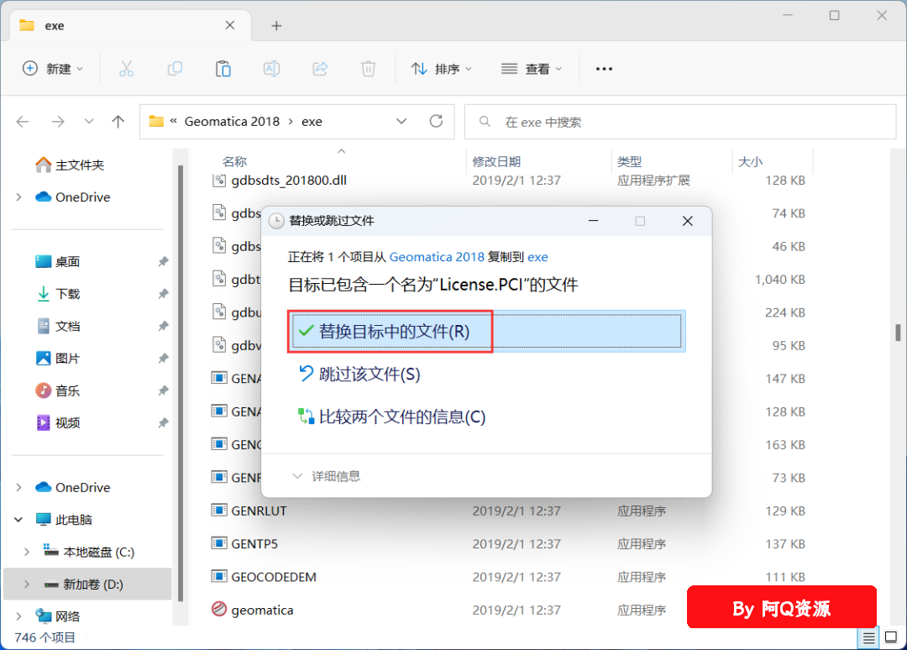
Task: Choose 比较两个文件的信息(C)
Action: pyautogui.click(x=391, y=417)
